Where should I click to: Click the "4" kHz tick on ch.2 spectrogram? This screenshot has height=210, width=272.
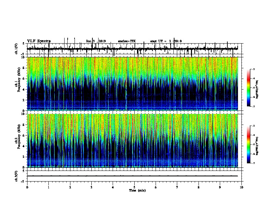pos(24,146)
